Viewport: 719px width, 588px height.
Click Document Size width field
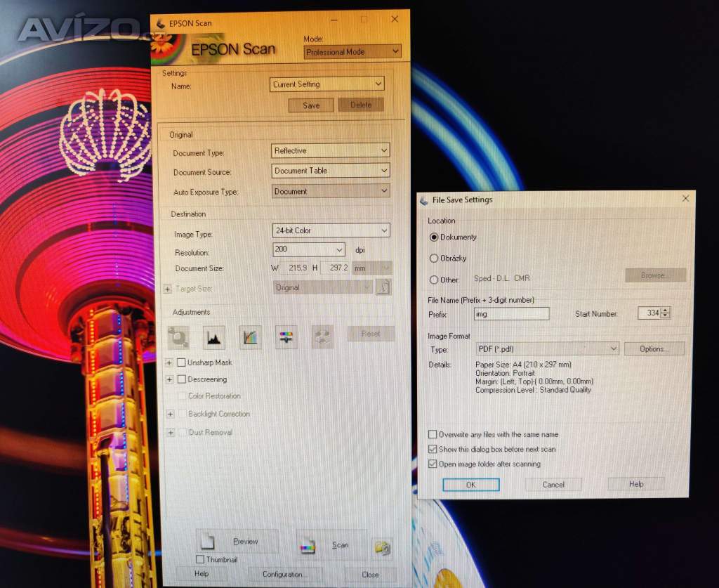click(x=296, y=268)
